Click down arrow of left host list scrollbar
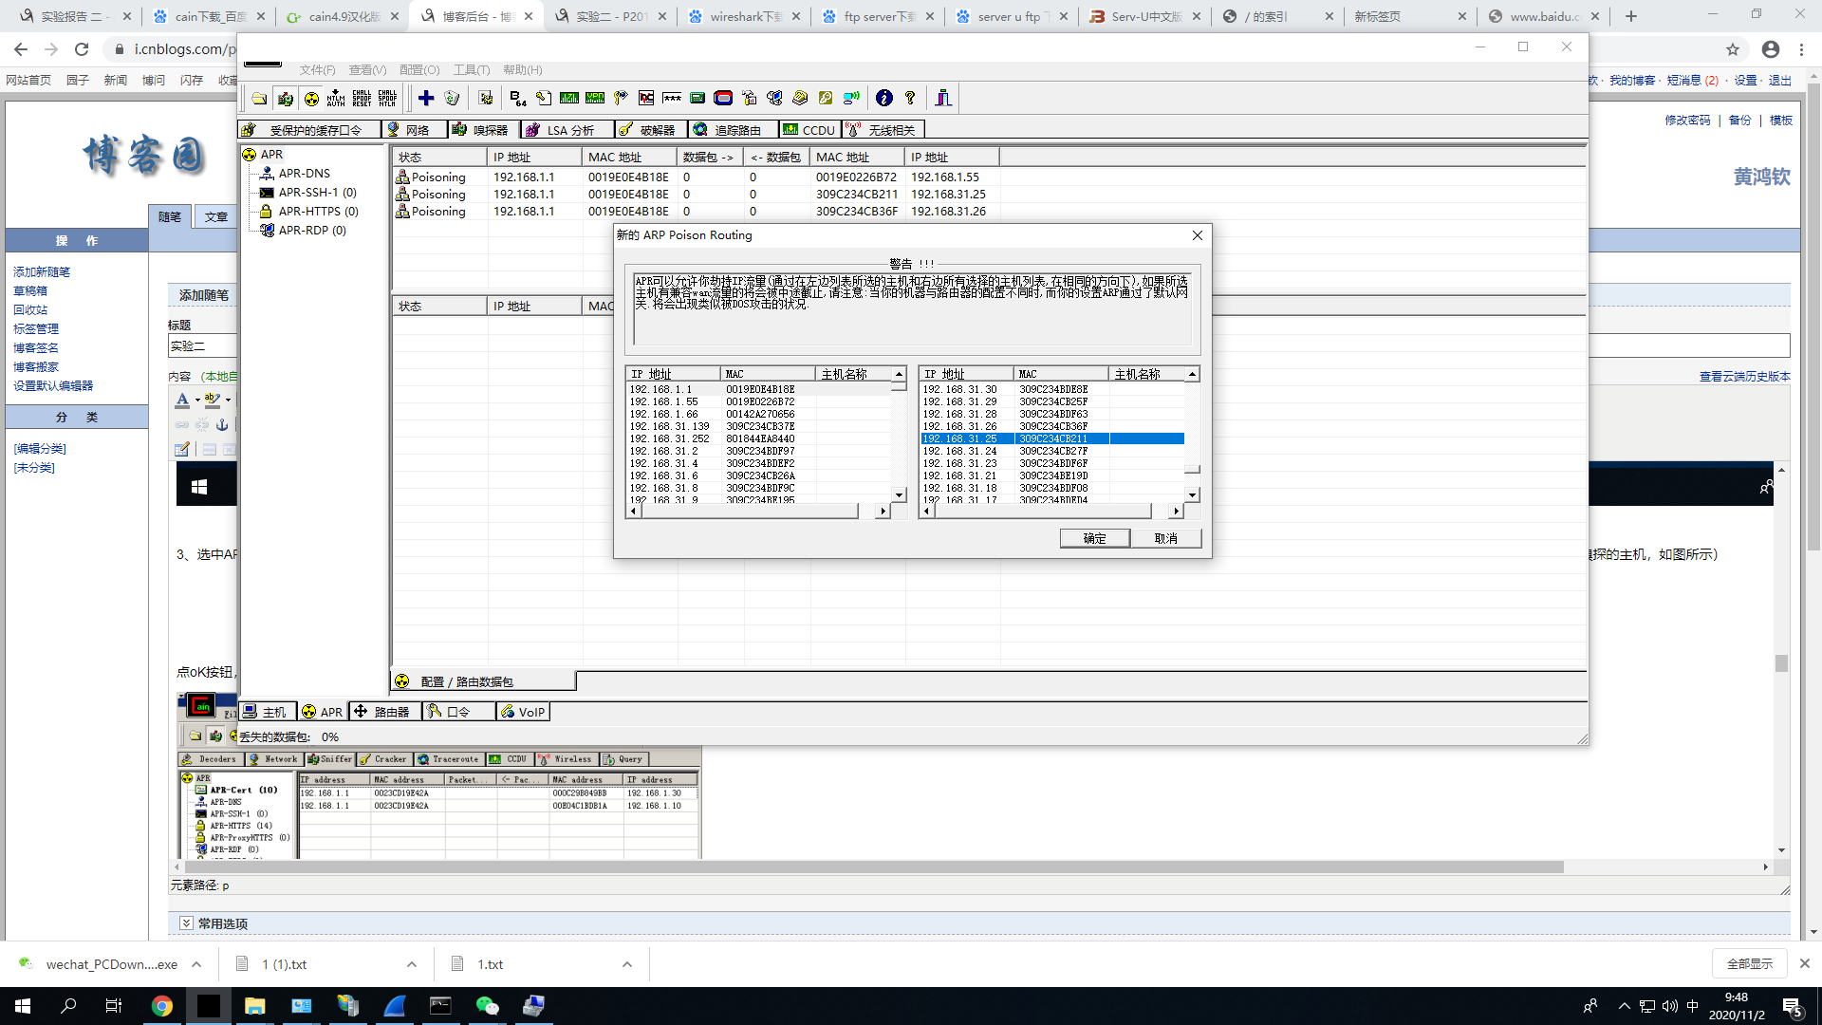The height and width of the screenshot is (1025, 1822). click(x=899, y=495)
